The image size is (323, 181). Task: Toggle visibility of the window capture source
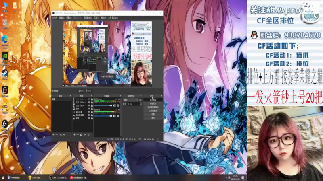point(89,112)
